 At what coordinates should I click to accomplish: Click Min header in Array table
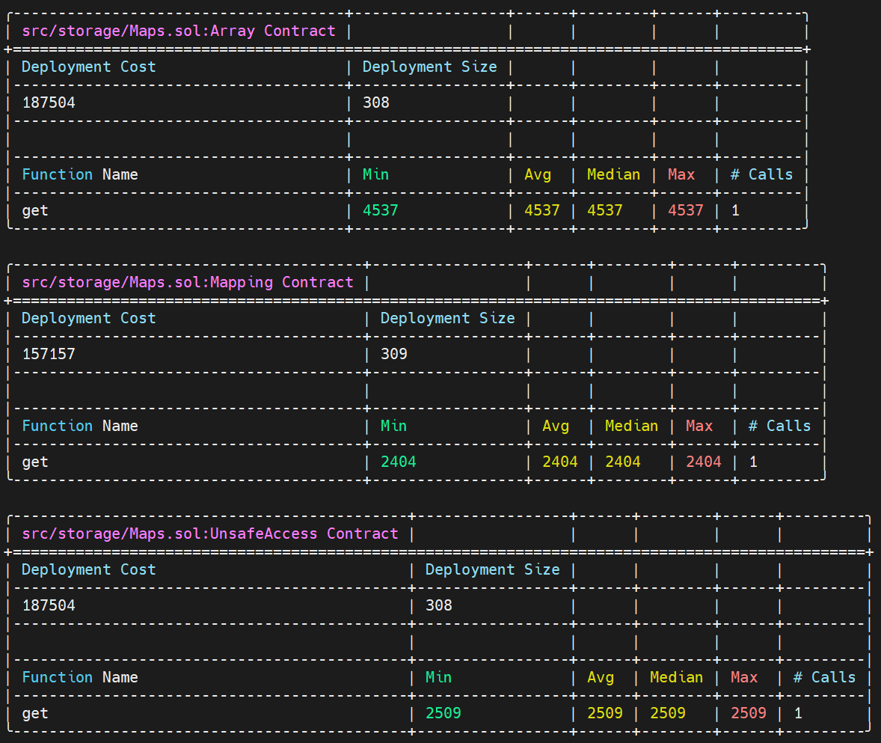pyautogui.click(x=376, y=175)
